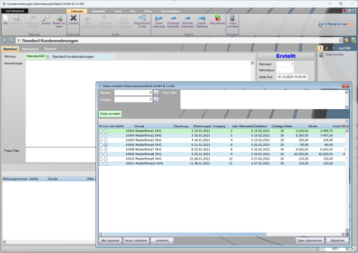Click the back navigation arrow beside the title
The width and height of the screenshot is (358, 253).
[4, 40]
